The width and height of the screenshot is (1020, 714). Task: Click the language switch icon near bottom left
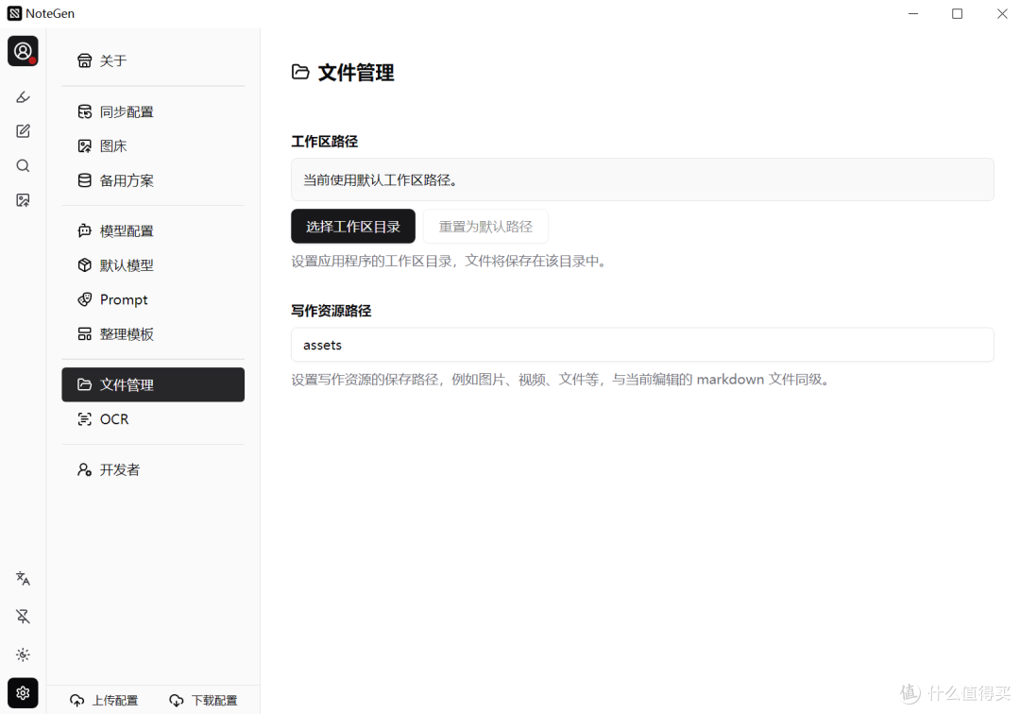coord(23,578)
